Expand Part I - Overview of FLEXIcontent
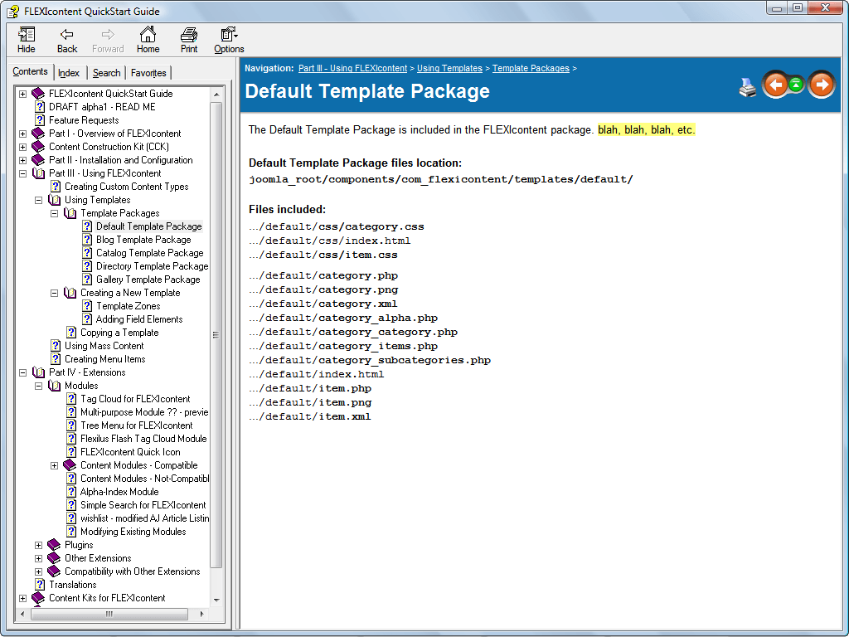This screenshot has height=637, width=849. coord(22,134)
